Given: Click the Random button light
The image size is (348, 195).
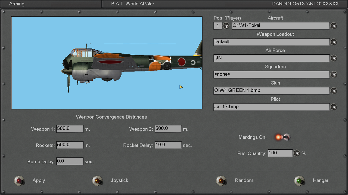Looking at the screenshot, I should (221, 181).
